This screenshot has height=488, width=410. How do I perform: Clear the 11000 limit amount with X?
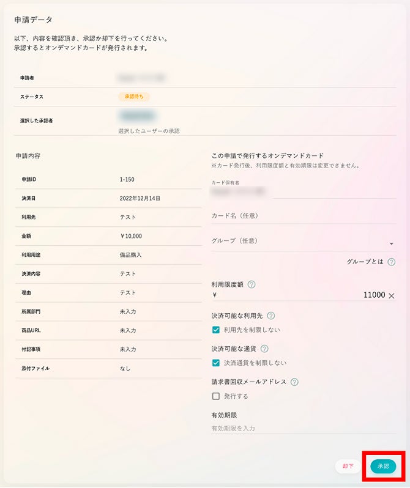[x=392, y=295]
